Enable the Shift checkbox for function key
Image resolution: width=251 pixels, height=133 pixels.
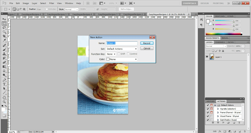coord(118,54)
